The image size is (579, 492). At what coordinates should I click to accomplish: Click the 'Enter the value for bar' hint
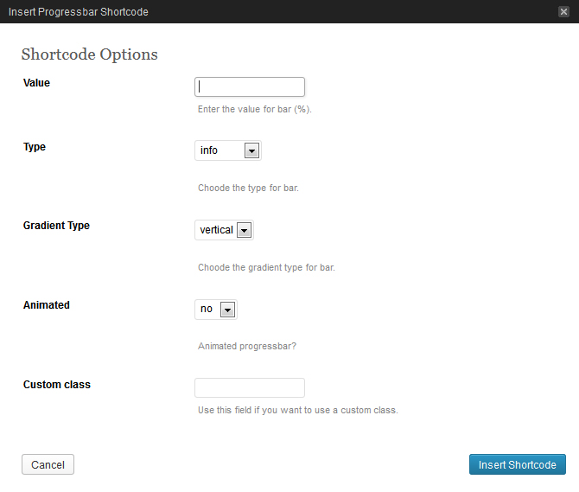point(254,110)
